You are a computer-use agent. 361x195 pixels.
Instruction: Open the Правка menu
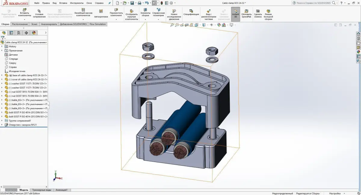46,3
